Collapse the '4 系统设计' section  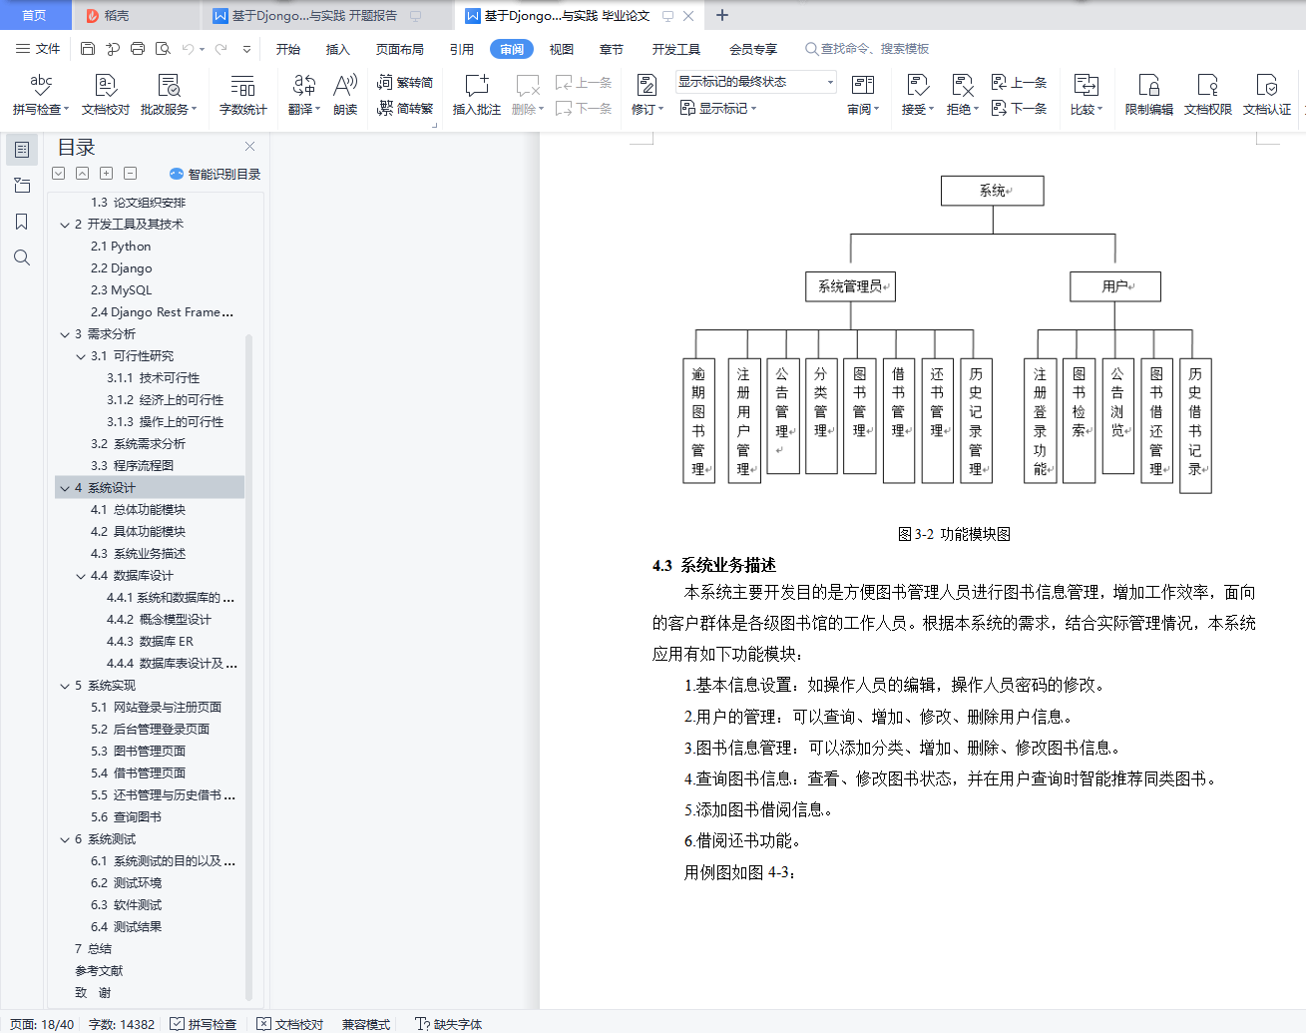65,488
